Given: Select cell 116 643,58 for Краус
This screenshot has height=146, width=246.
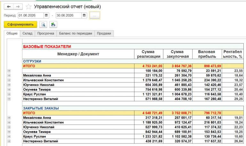Looking at the screenshot, I should (207, 94).
